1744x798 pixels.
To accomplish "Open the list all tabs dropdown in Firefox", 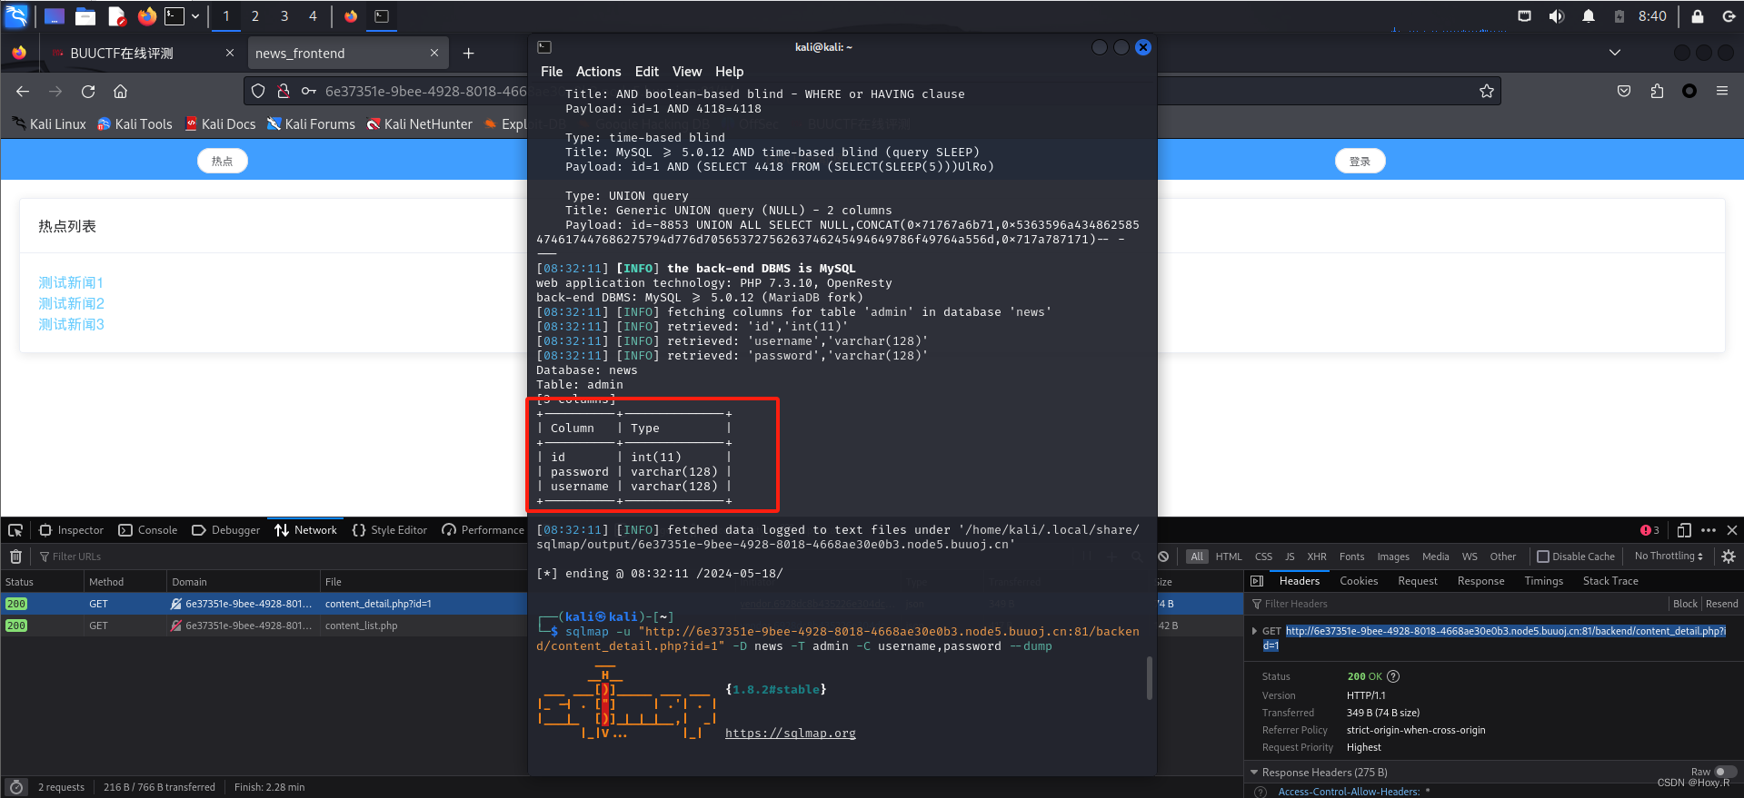I will tap(1615, 53).
